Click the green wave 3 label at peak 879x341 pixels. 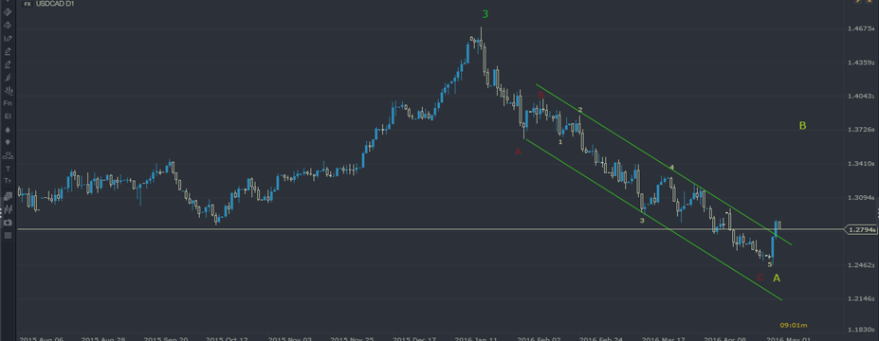point(485,14)
